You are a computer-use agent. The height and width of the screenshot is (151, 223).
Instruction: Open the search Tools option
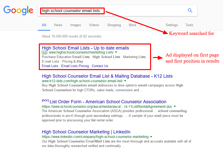189,25
